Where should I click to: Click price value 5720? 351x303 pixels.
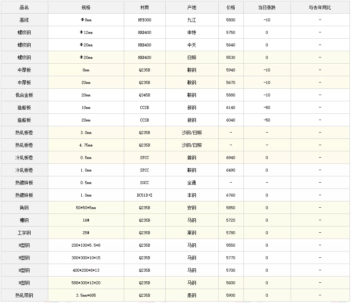click(231, 221)
